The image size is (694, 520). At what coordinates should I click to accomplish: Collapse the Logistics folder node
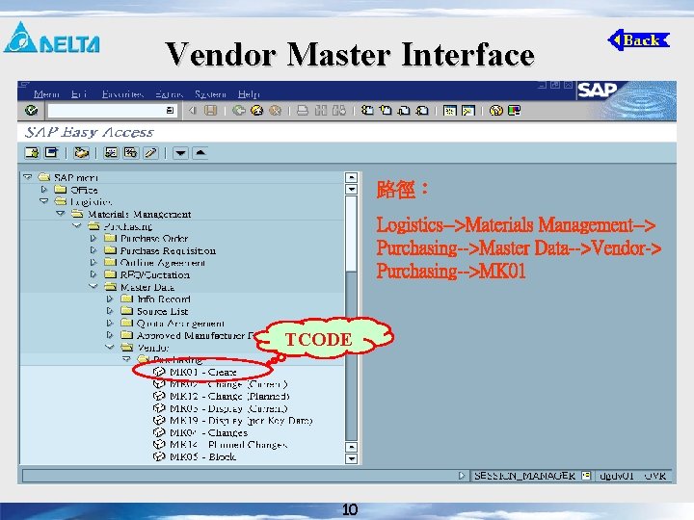click(43, 201)
